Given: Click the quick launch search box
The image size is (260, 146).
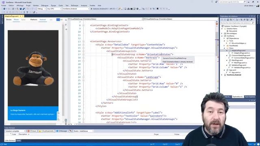Looking at the screenshot, I should [232, 2].
